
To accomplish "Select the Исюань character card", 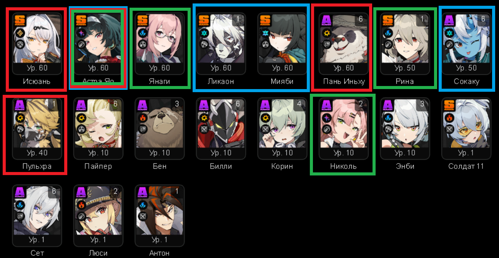I will coord(37,43).
